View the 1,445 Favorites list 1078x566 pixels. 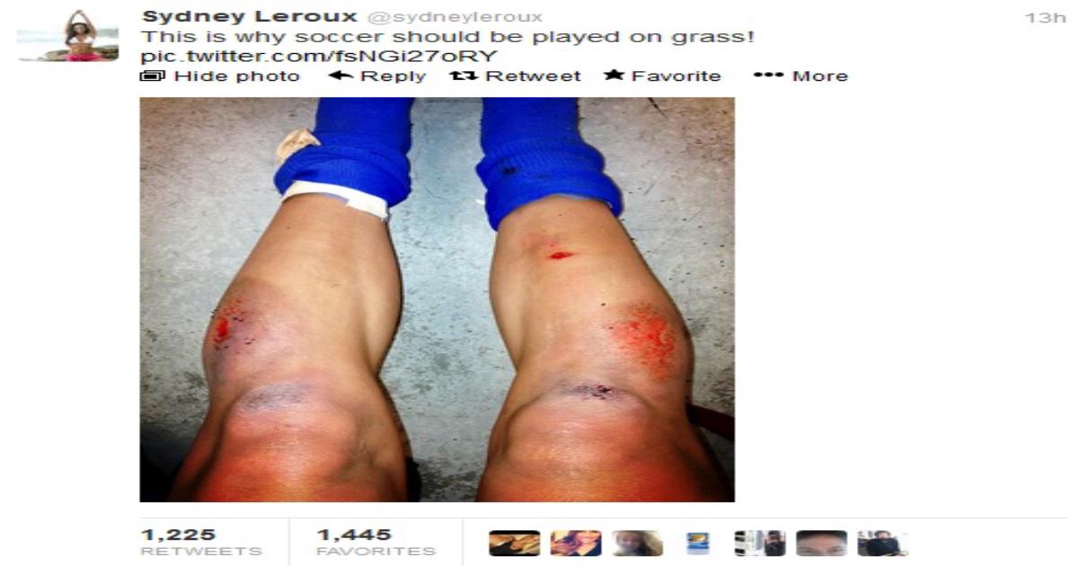click(376, 542)
